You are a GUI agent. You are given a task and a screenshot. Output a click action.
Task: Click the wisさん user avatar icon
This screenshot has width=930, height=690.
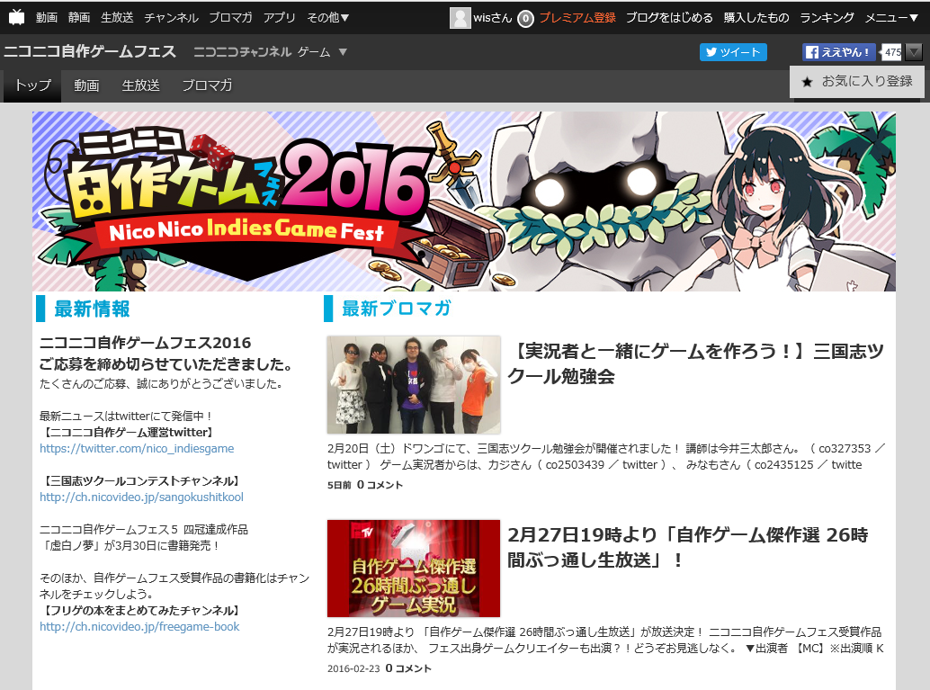point(460,15)
